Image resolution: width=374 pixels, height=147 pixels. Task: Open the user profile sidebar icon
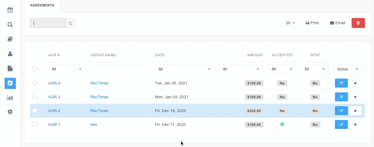[10, 54]
